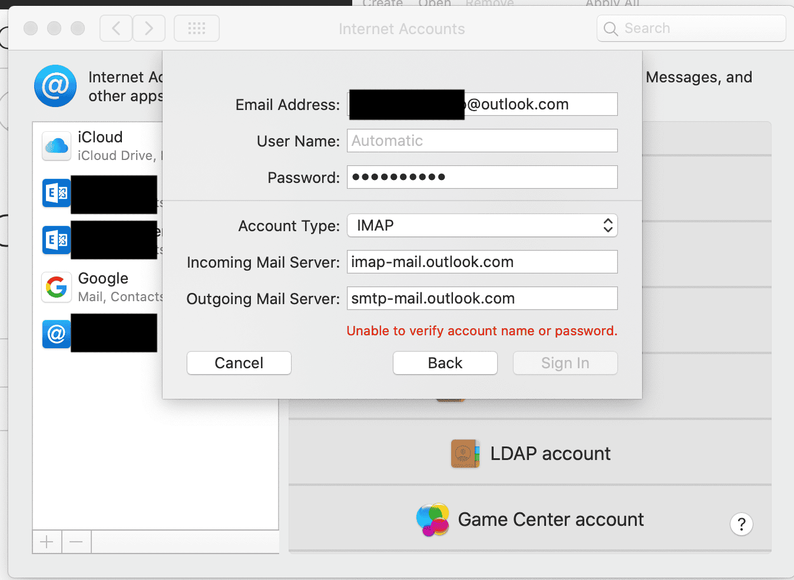
Task: Click the Password field
Action: pos(482,177)
